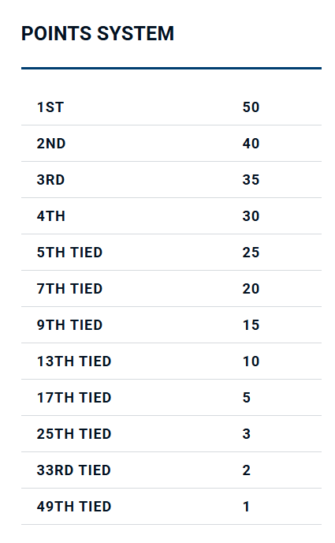Click the 35 points value
Screen dimensions: 335x543
click(x=251, y=180)
